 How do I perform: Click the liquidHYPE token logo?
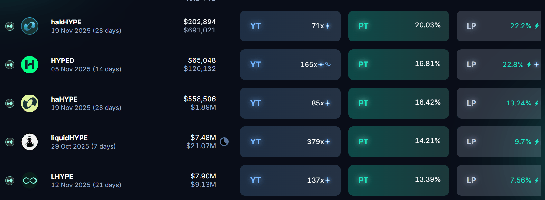(30, 142)
